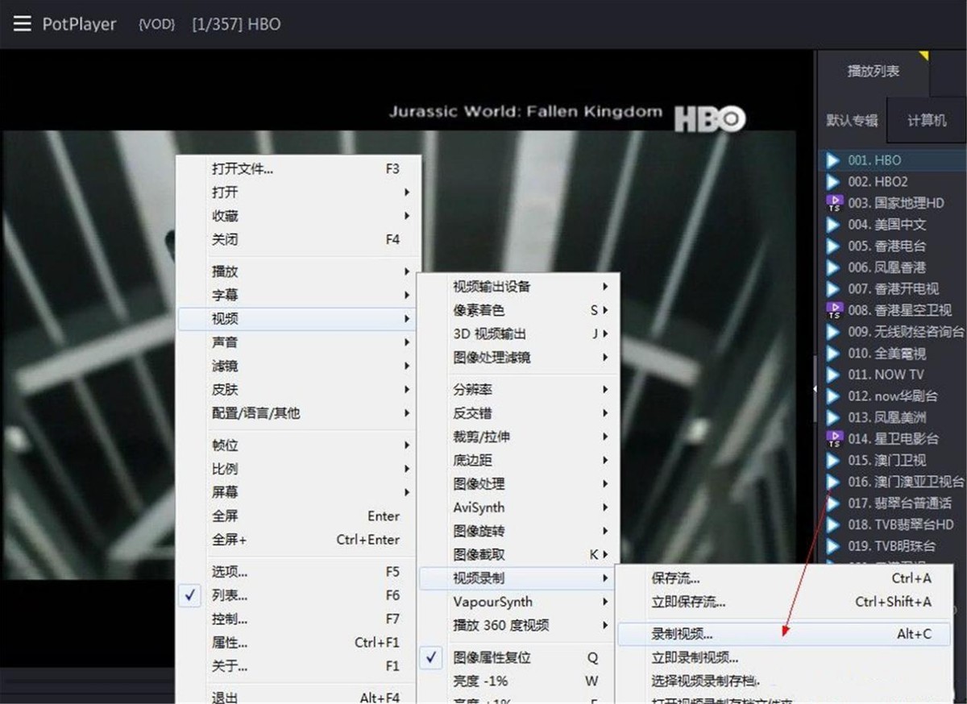Click the PotPlayer title text
The height and width of the screenshot is (704, 967).
80,24
